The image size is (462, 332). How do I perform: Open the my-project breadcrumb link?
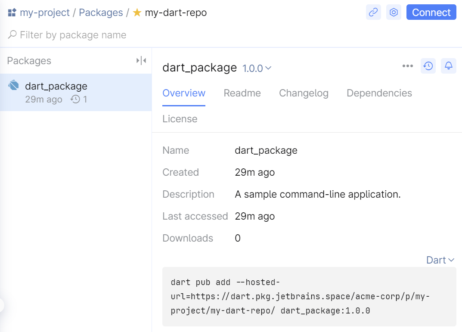(44, 12)
